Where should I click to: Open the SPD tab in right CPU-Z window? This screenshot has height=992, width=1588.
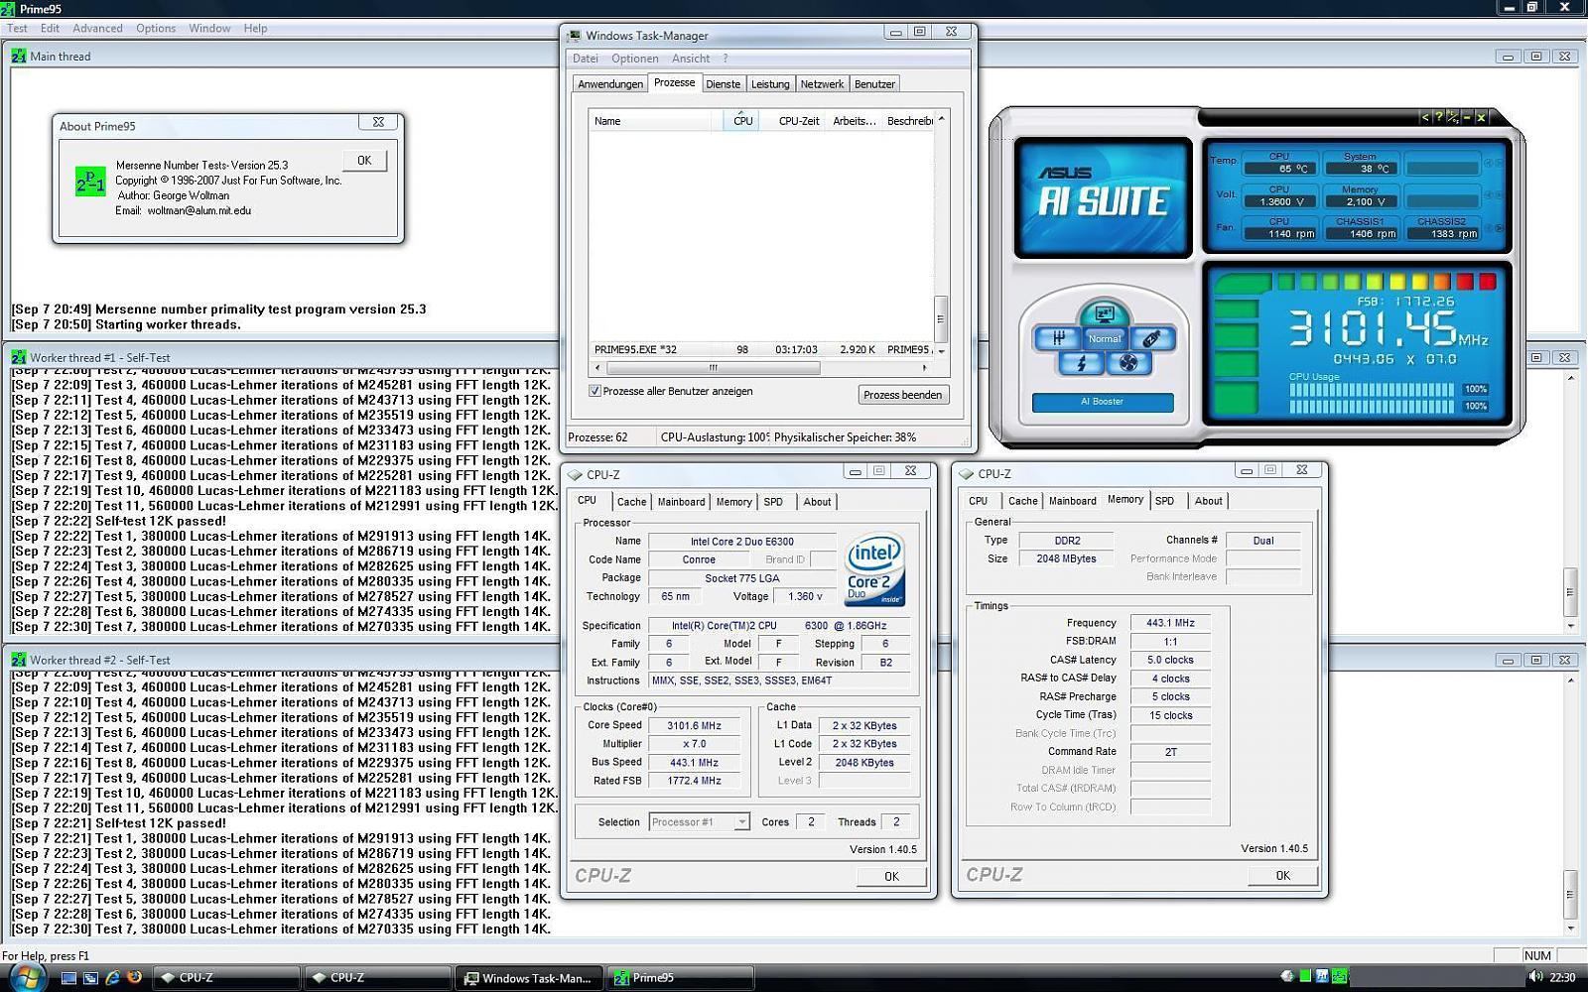1164,501
